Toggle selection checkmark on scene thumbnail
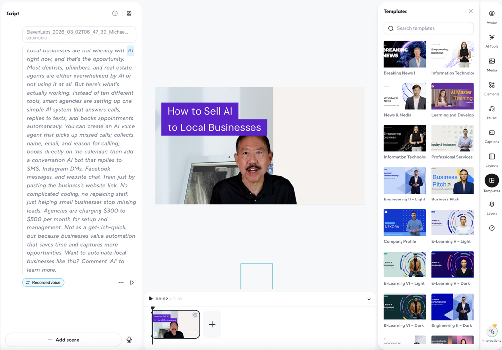Image resolution: width=502 pixels, height=350 pixels. (195, 316)
